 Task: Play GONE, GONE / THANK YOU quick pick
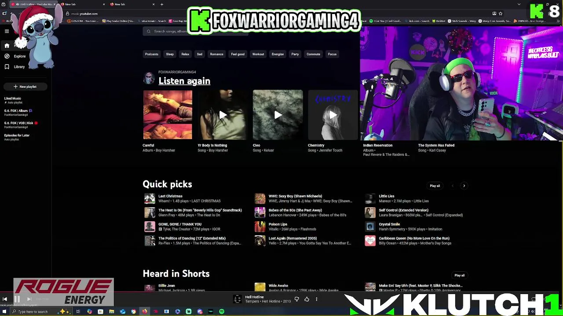[x=150, y=226]
